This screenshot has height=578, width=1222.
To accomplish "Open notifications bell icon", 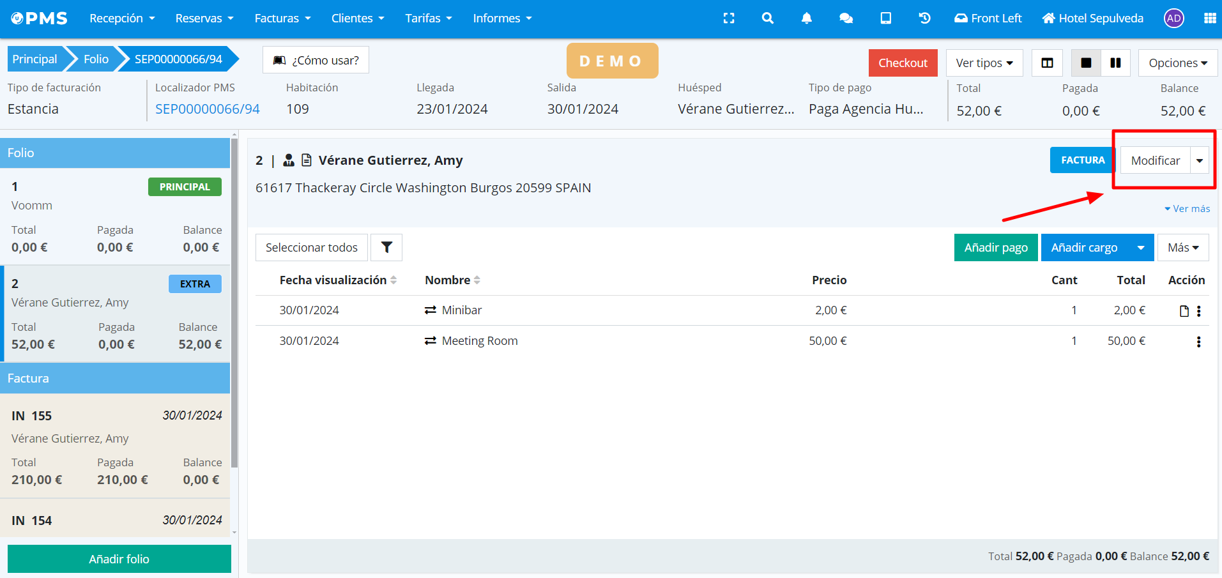I will pos(806,19).
